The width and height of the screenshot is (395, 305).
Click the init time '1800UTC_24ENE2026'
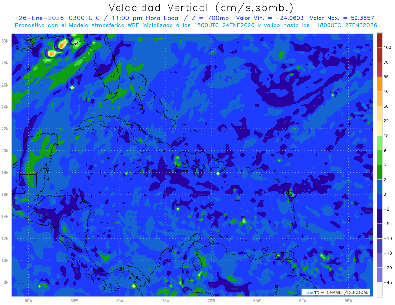click(224, 25)
